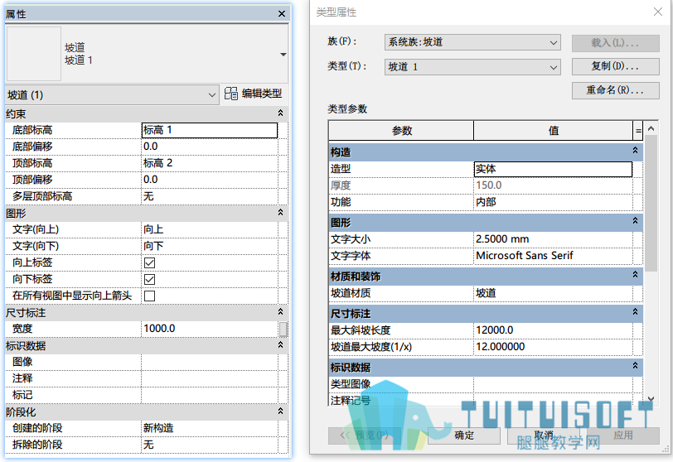Collapse the 尺寸标注 group in type parameters

pyautogui.click(x=635, y=312)
